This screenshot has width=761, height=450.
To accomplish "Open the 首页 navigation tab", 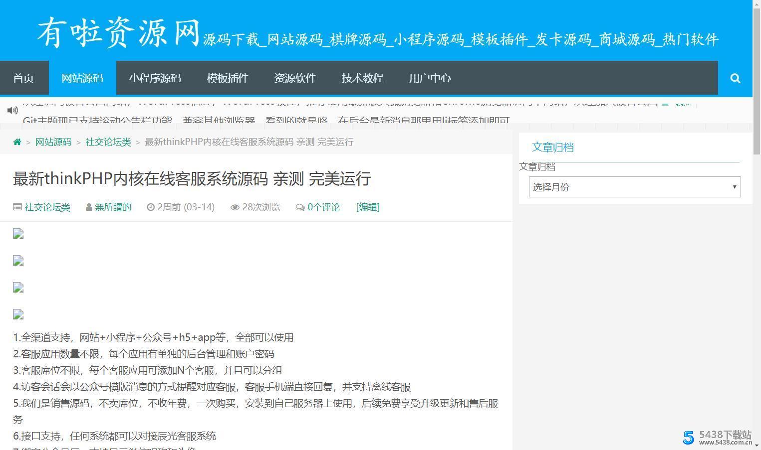I will tap(23, 78).
